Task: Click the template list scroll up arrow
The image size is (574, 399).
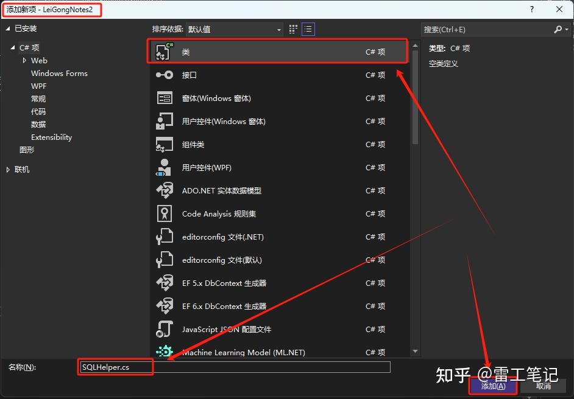Action: coord(415,45)
